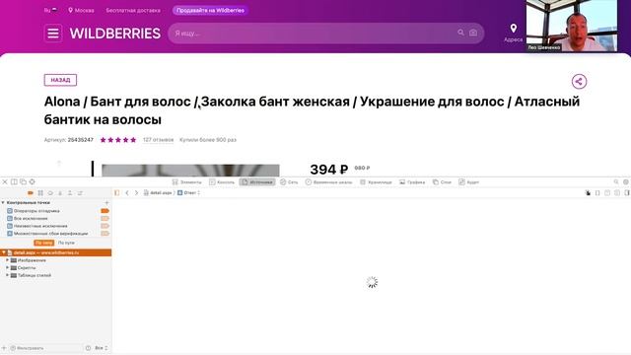Expand the Скрипты folder
The width and height of the screenshot is (631, 355).
(7, 267)
